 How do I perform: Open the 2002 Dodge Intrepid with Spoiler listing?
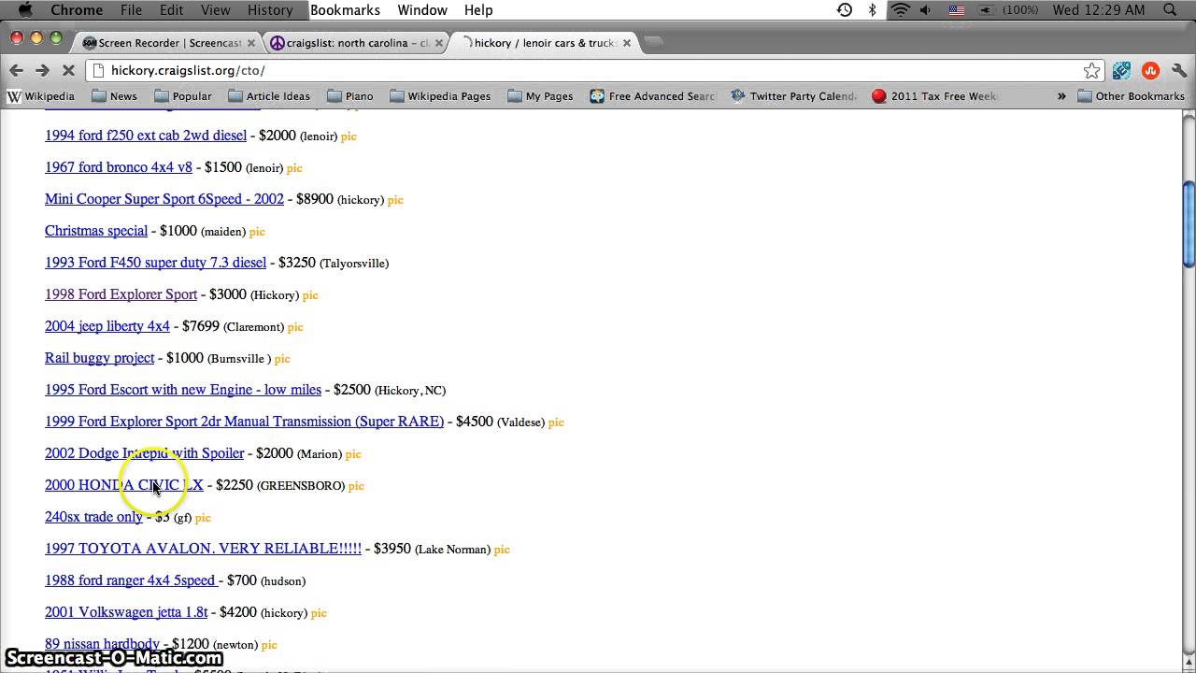coord(145,453)
